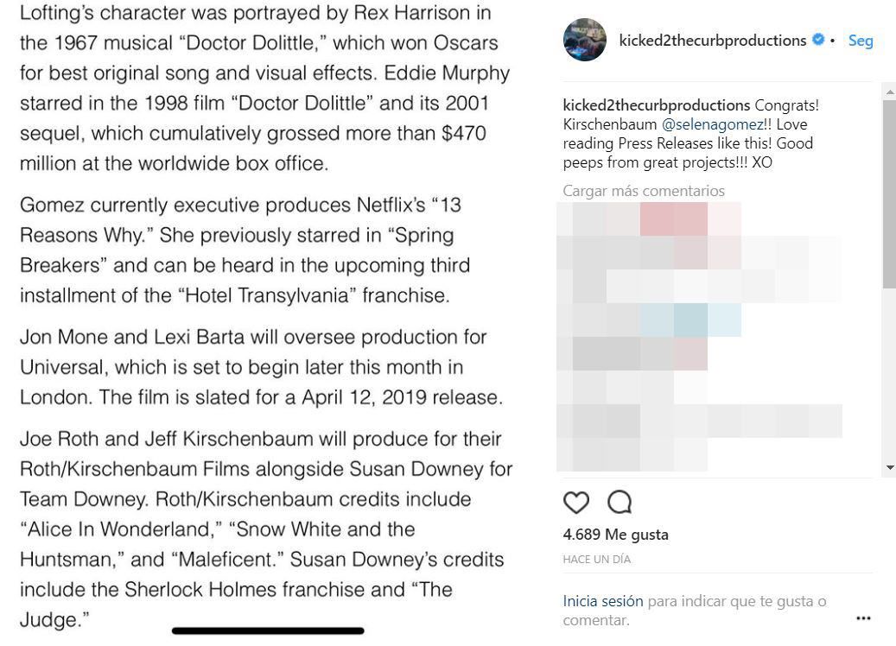Like the post with the heart icon

click(x=575, y=503)
